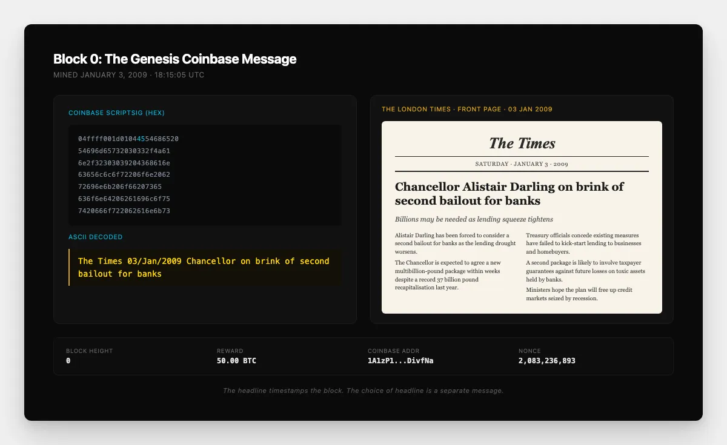
Task: Click the headline "Chancellor Alistair Darling on brink"
Action: (x=510, y=193)
